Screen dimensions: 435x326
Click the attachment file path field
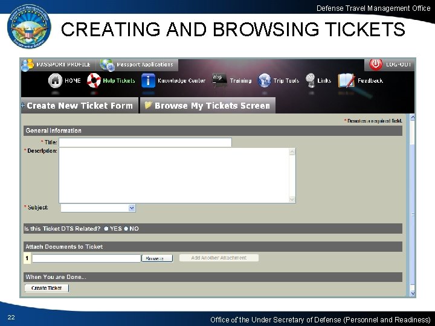point(86,258)
